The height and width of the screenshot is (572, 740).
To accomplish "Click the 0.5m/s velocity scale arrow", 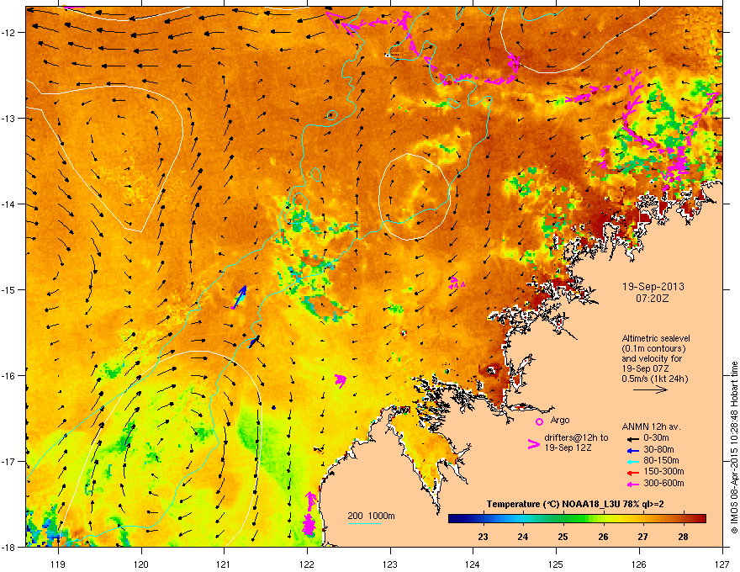I will click(650, 389).
